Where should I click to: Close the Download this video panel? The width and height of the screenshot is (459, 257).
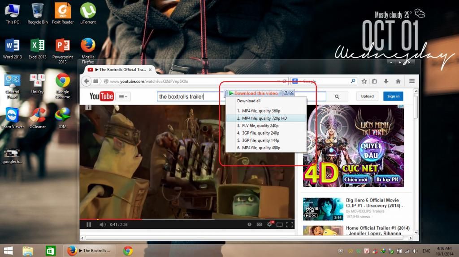coord(291,93)
